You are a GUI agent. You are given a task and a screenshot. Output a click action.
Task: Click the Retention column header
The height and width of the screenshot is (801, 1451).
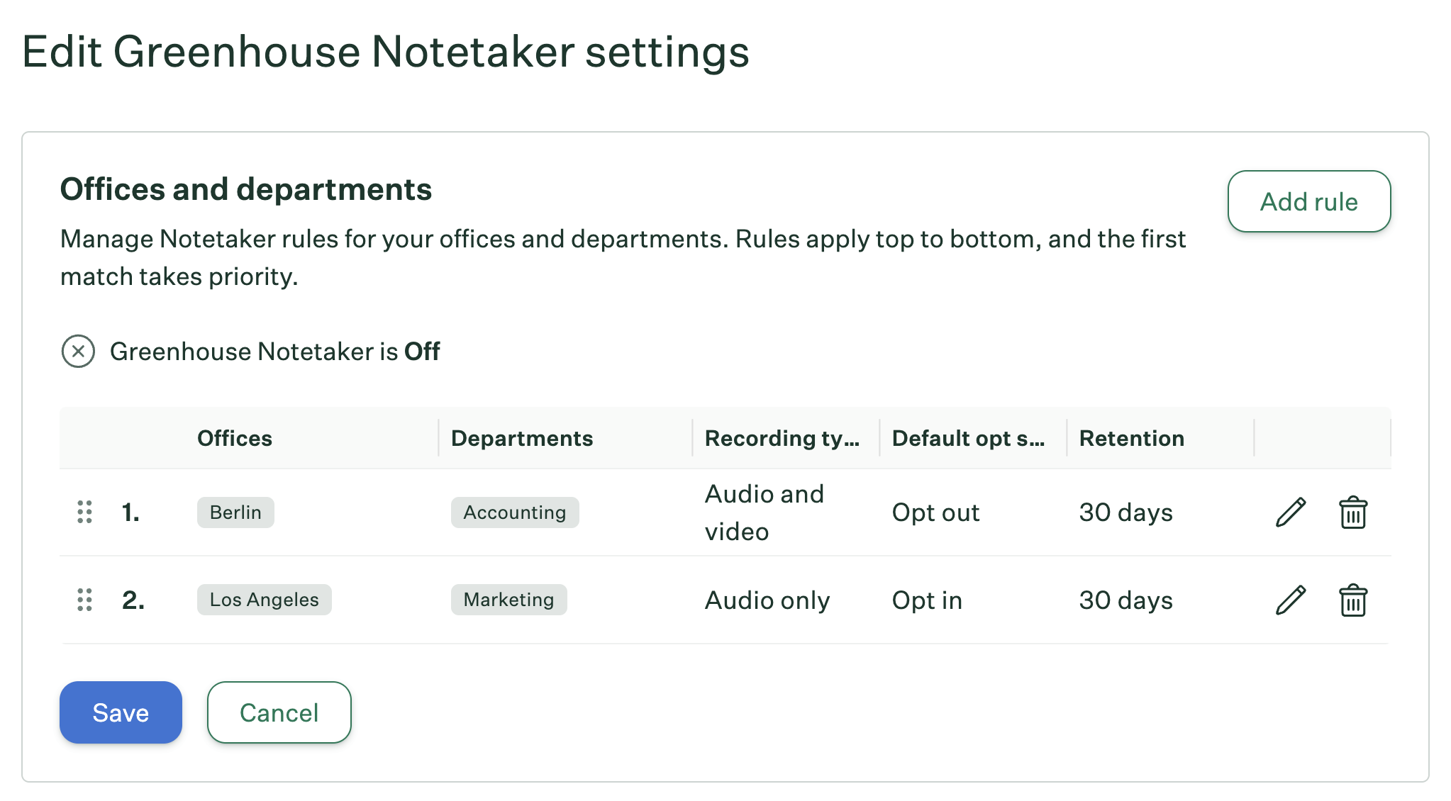pyautogui.click(x=1132, y=438)
